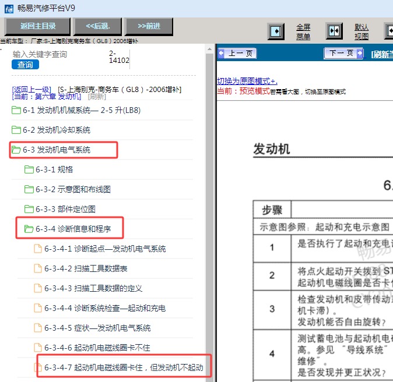This screenshot has height=382, width=393.
Task: Expand 6-2 发动机冷却系统 node
Action: [57, 130]
